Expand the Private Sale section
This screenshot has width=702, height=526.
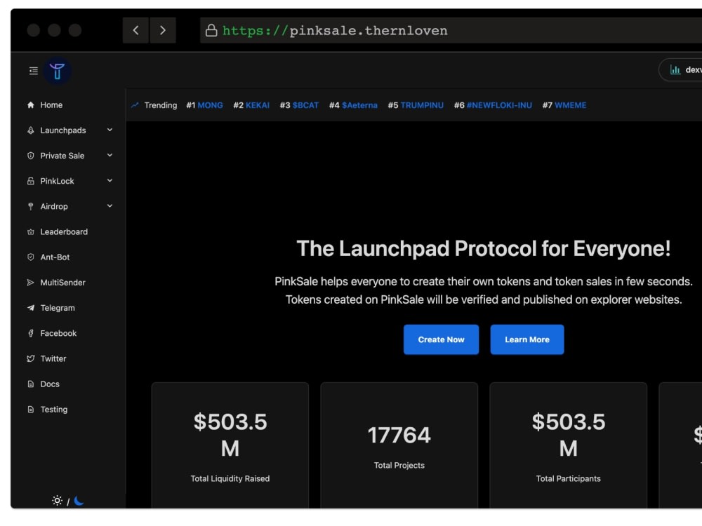coord(110,155)
